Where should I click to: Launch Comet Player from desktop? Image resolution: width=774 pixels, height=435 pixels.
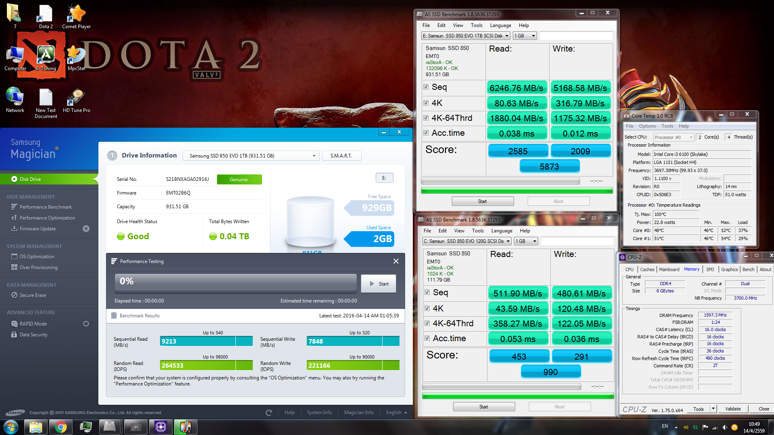point(76,14)
